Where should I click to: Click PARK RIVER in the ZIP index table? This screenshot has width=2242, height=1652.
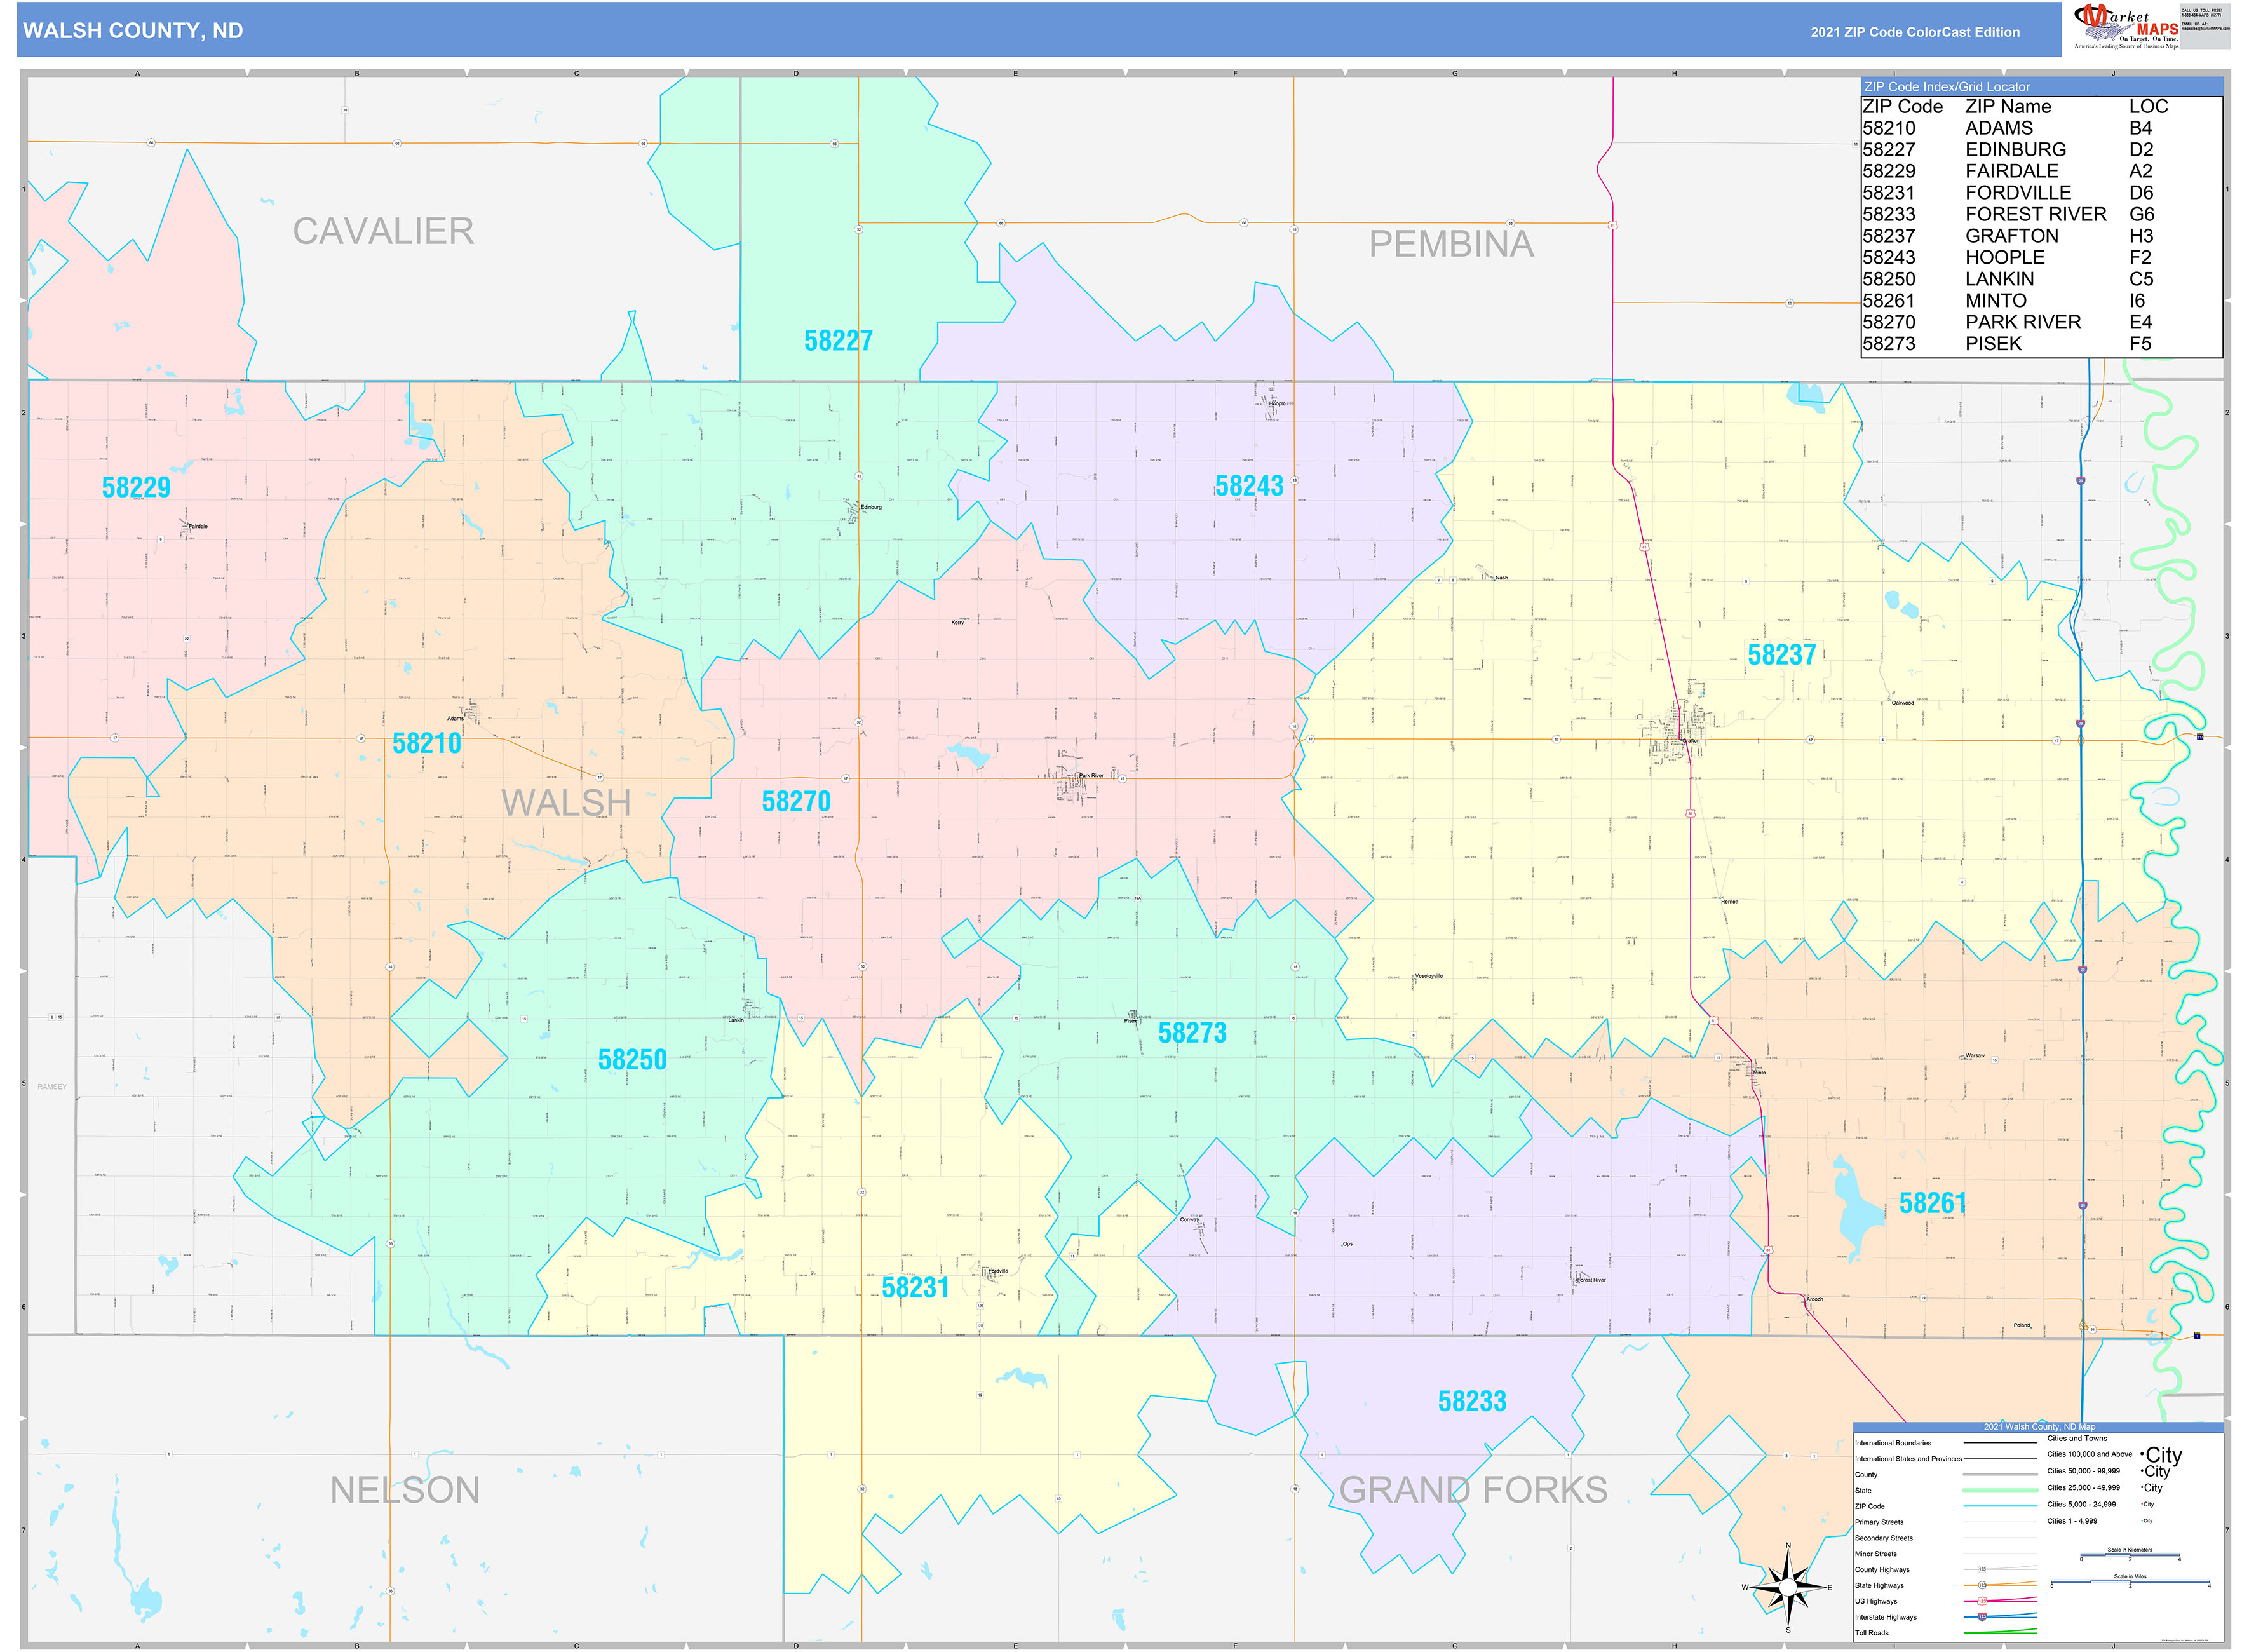click(x=2022, y=323)
